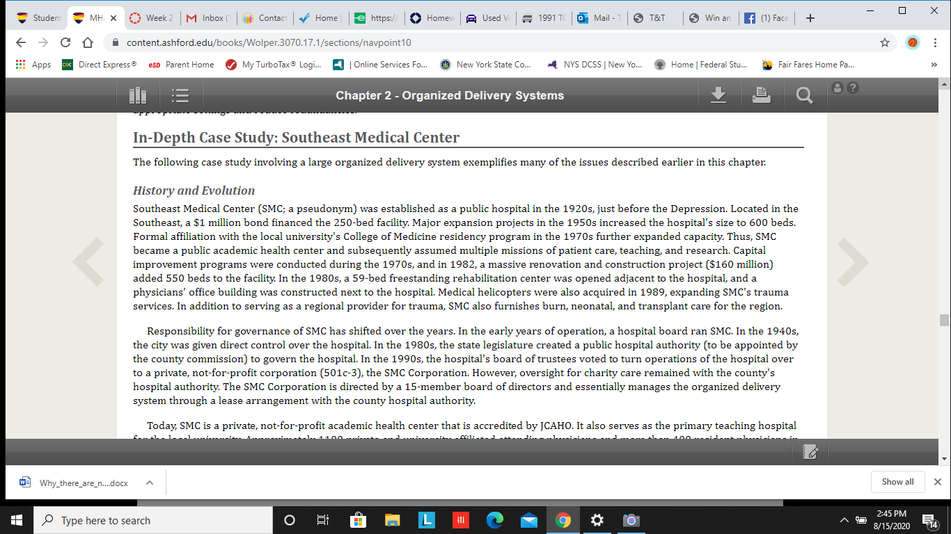951x534 pixels.
Task: Go to next section with right arrow
Action: (853, 262)
